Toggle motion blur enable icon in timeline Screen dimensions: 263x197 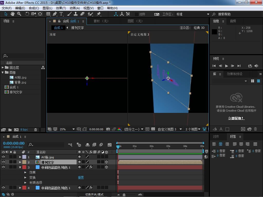click(101, 145)
